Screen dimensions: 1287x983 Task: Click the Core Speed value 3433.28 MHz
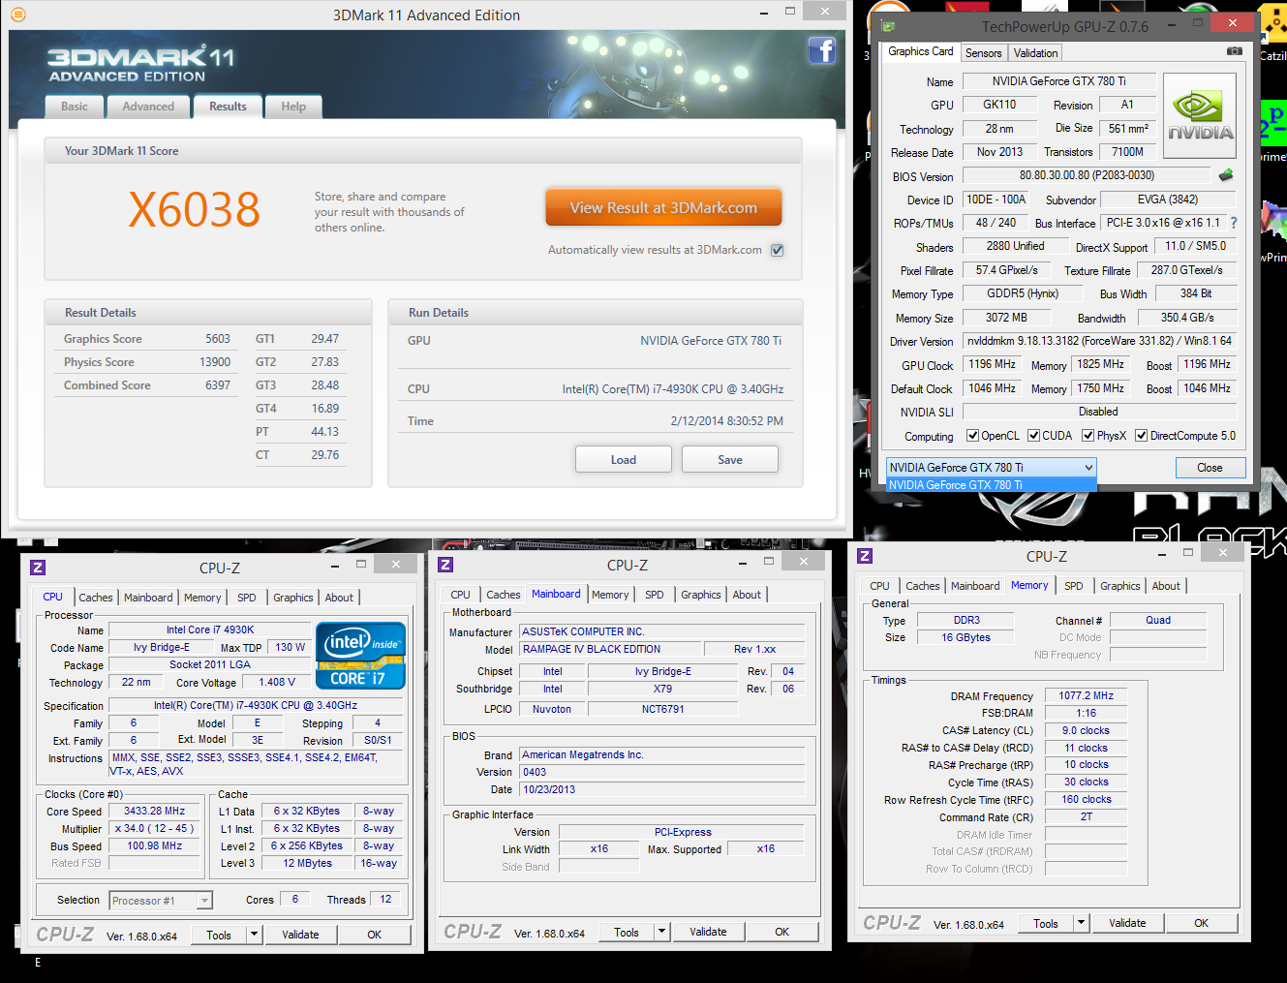click(x=154, y=811)
